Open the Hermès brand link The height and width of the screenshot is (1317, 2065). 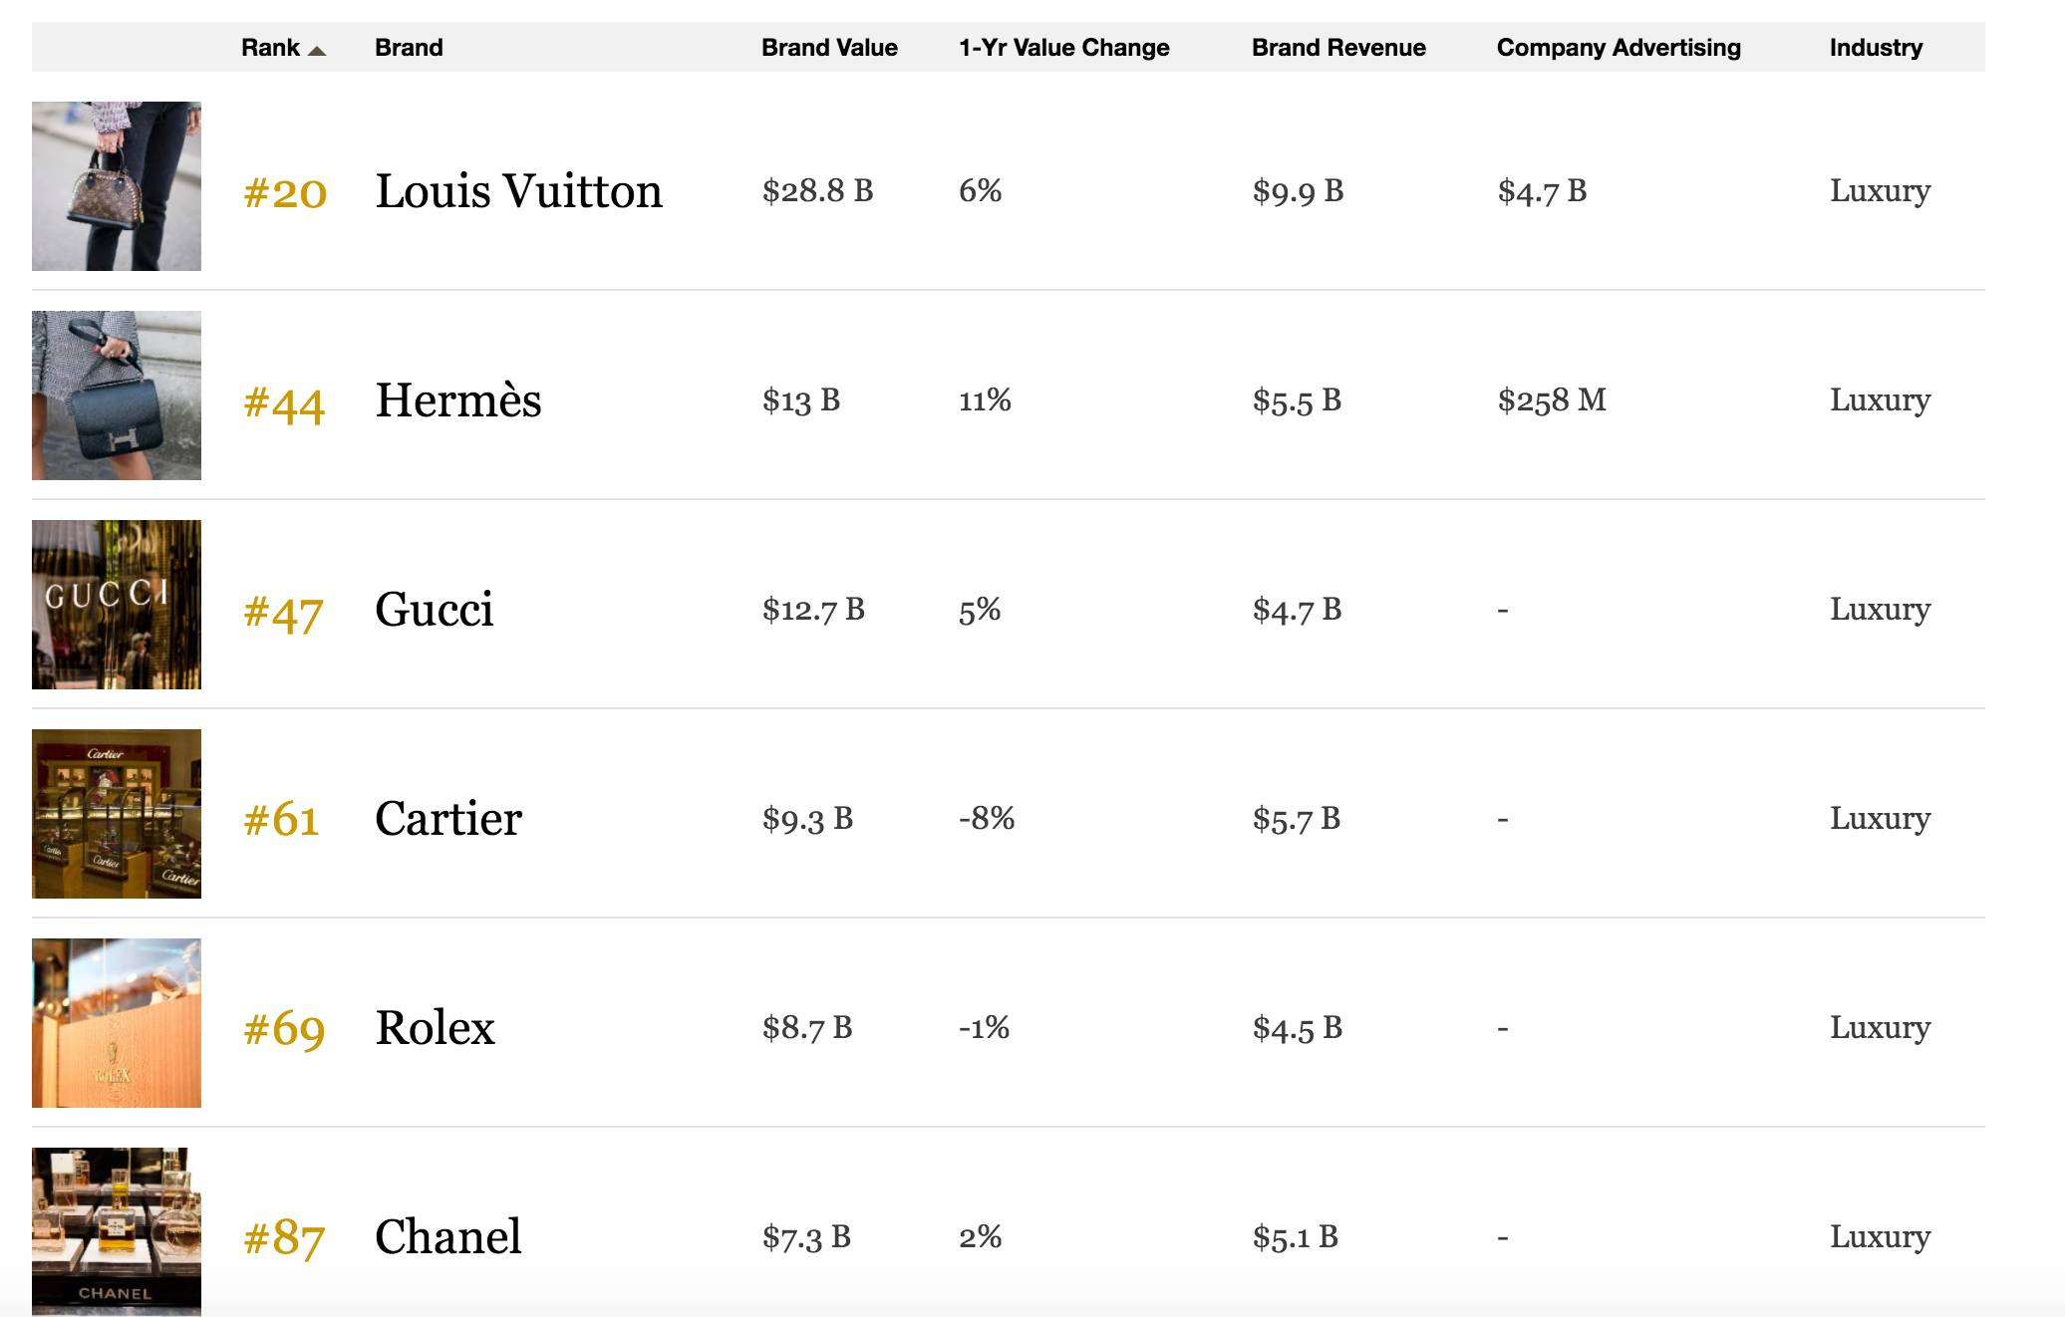tap(458, 400)
